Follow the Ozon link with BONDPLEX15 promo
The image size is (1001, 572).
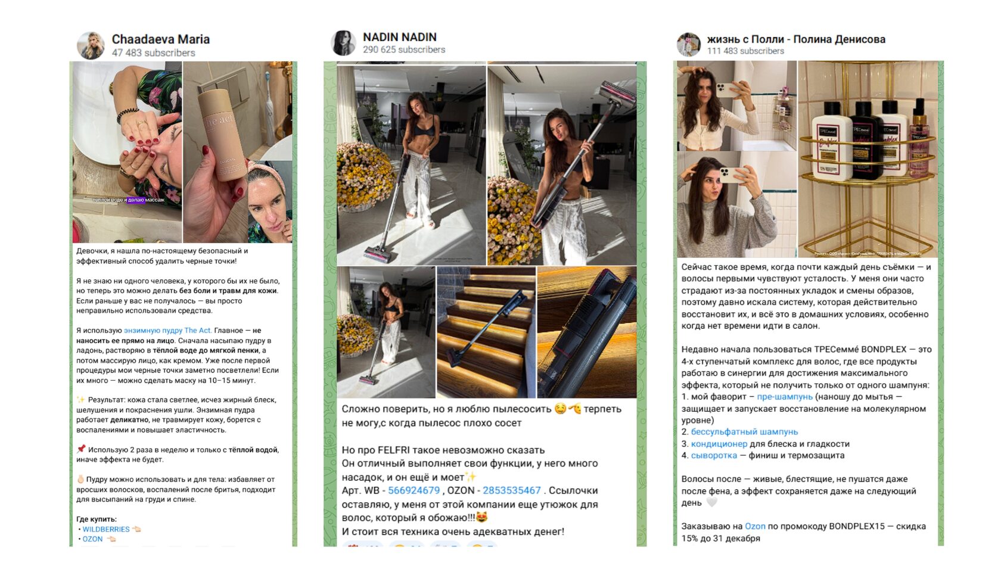coord(755,526)
